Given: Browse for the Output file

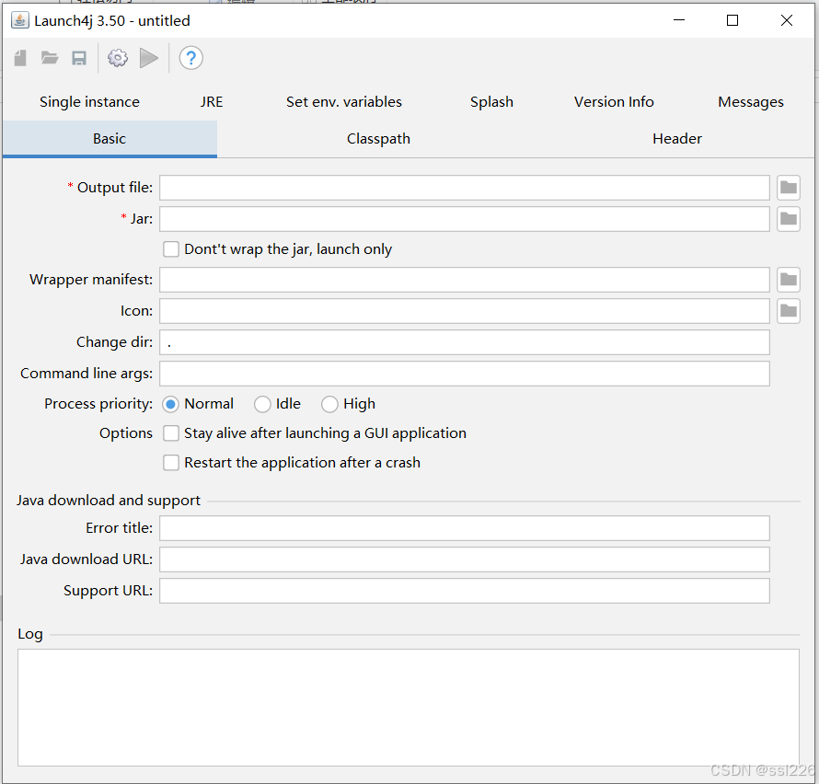Looking at the screenshot, I should (789, 188).
